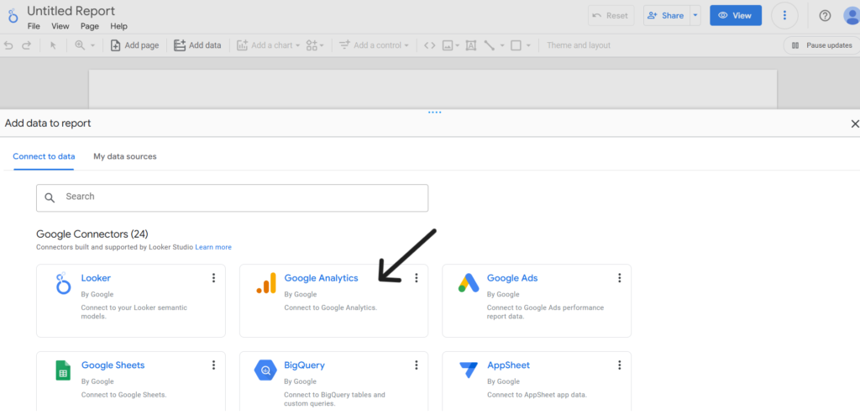860x415 pixels.
Task: Toggle the Pause updates button
Action: coord(821,45)
